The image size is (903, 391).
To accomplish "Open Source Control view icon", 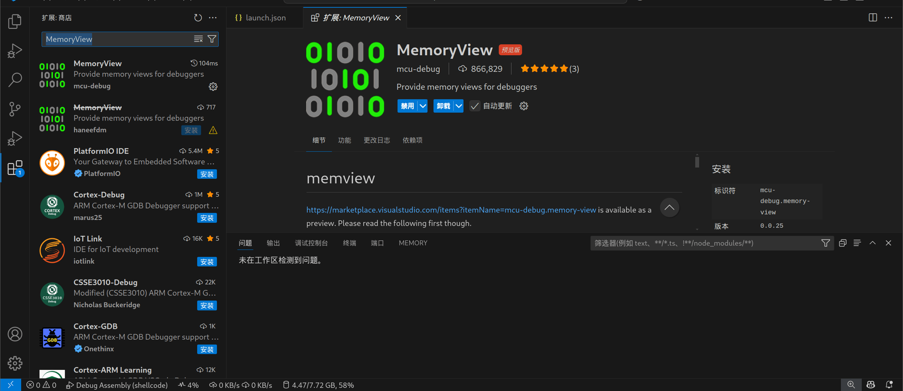I will pos(15,109).
